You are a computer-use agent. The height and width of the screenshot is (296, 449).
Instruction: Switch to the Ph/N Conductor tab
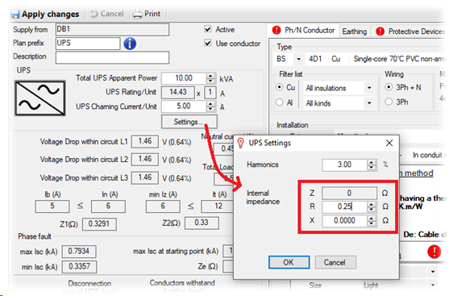pyautogui.click(x=304, y=31)
